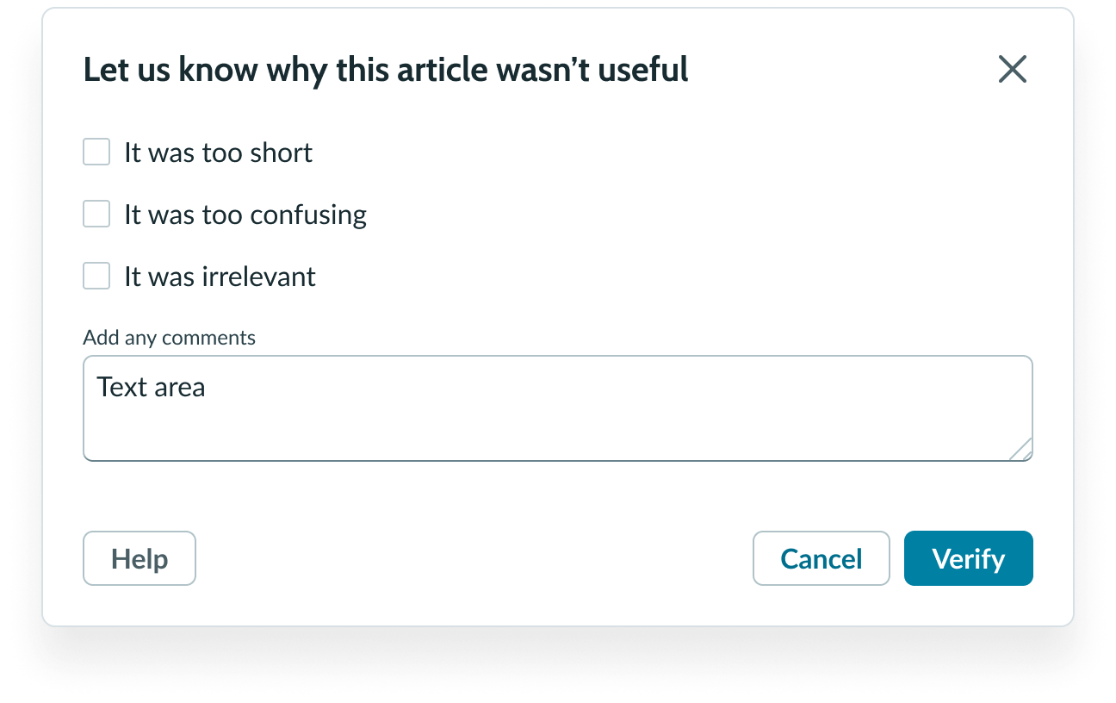
Task: Click the word "Verify" on the primary button
Action: coord(968,559)
